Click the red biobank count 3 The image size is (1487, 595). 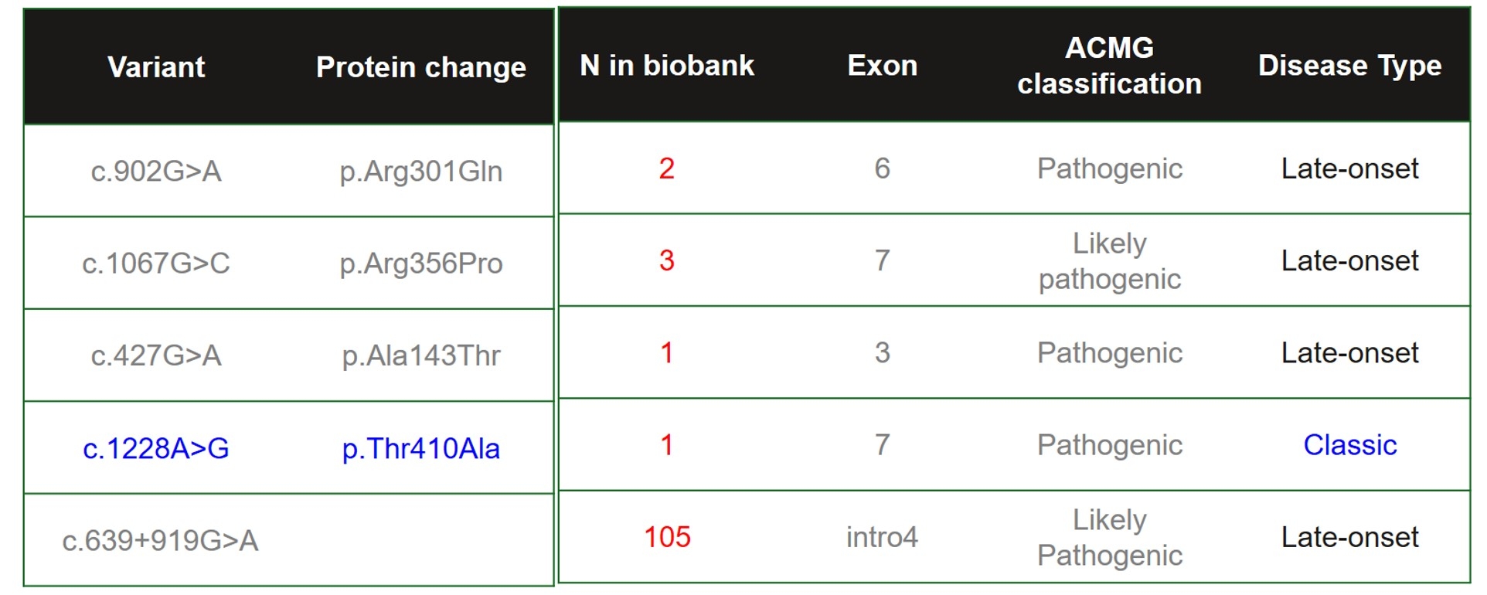666,260
